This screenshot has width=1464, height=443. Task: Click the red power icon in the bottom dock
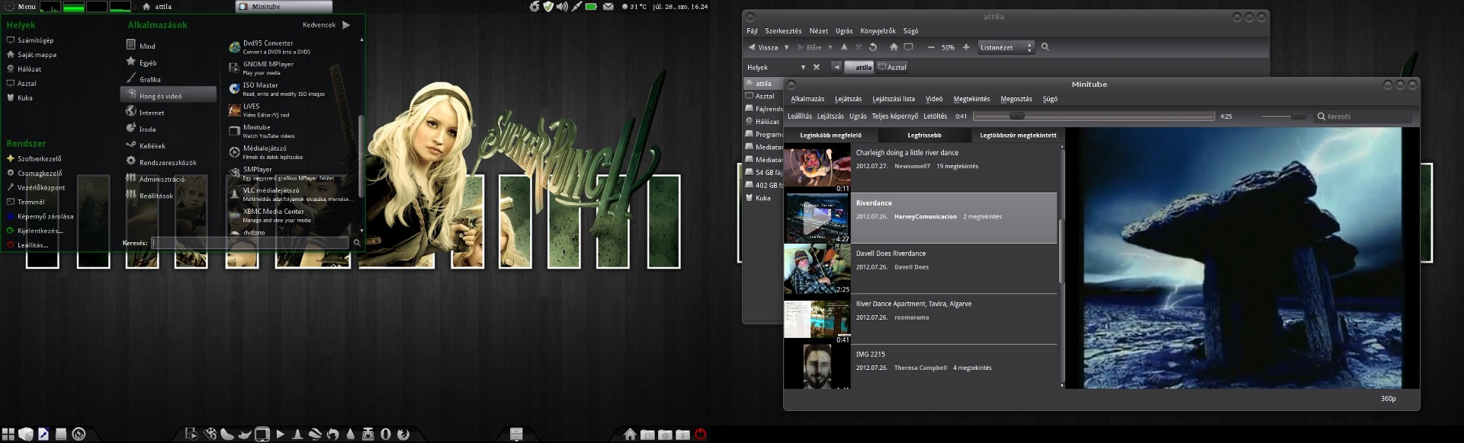(700, 435)
